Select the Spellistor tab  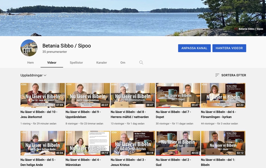point(76,63)
